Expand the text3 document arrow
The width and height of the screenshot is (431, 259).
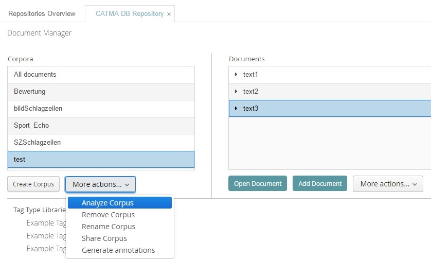pyautogui.click(x=236, y=109)
